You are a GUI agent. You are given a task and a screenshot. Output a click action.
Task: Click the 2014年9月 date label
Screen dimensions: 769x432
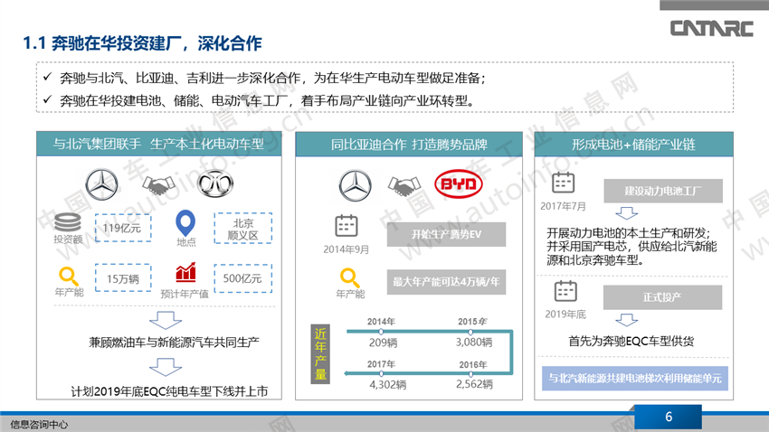pyautogui.click(x=347, y=249)
